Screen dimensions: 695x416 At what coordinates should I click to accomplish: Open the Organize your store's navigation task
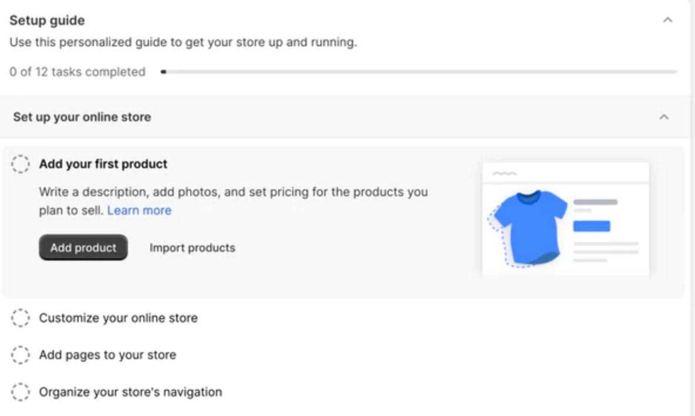point(131,392)
